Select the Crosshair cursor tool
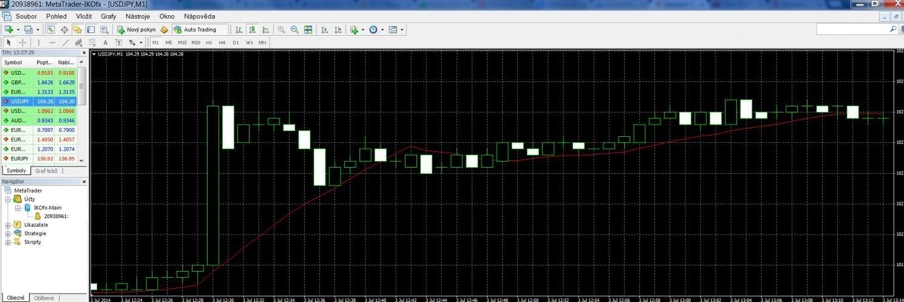The width and height of the screenshot is (904, 302). pyautogui.click(x=22, y=43)
